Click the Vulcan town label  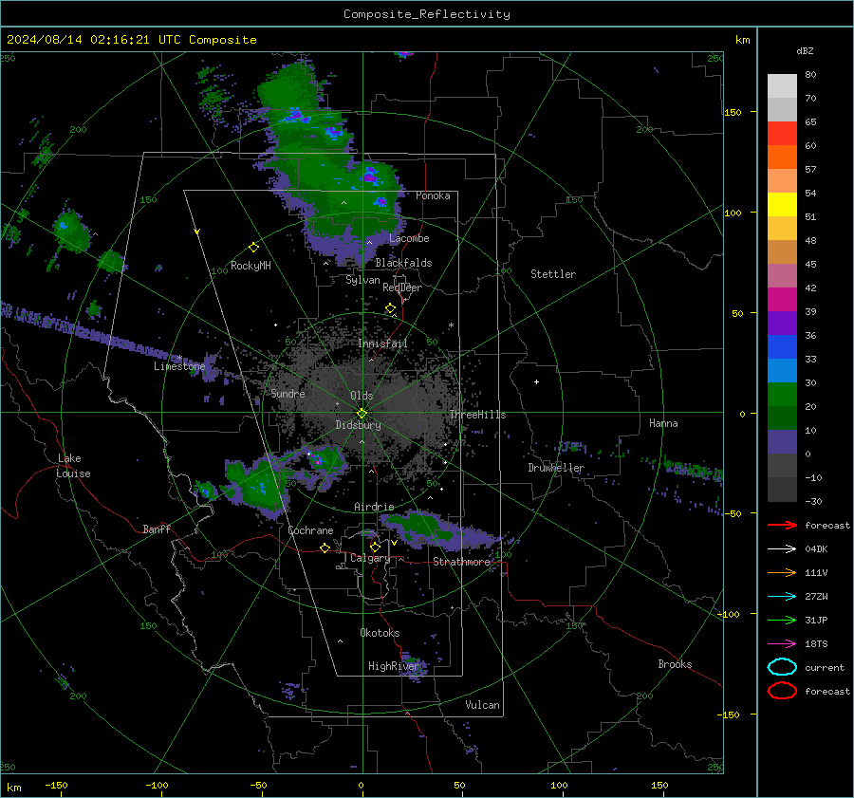[x=482, y=705]
